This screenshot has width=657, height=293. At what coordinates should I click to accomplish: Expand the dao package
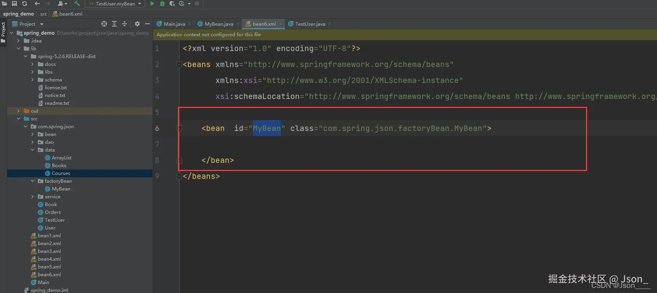32,142
